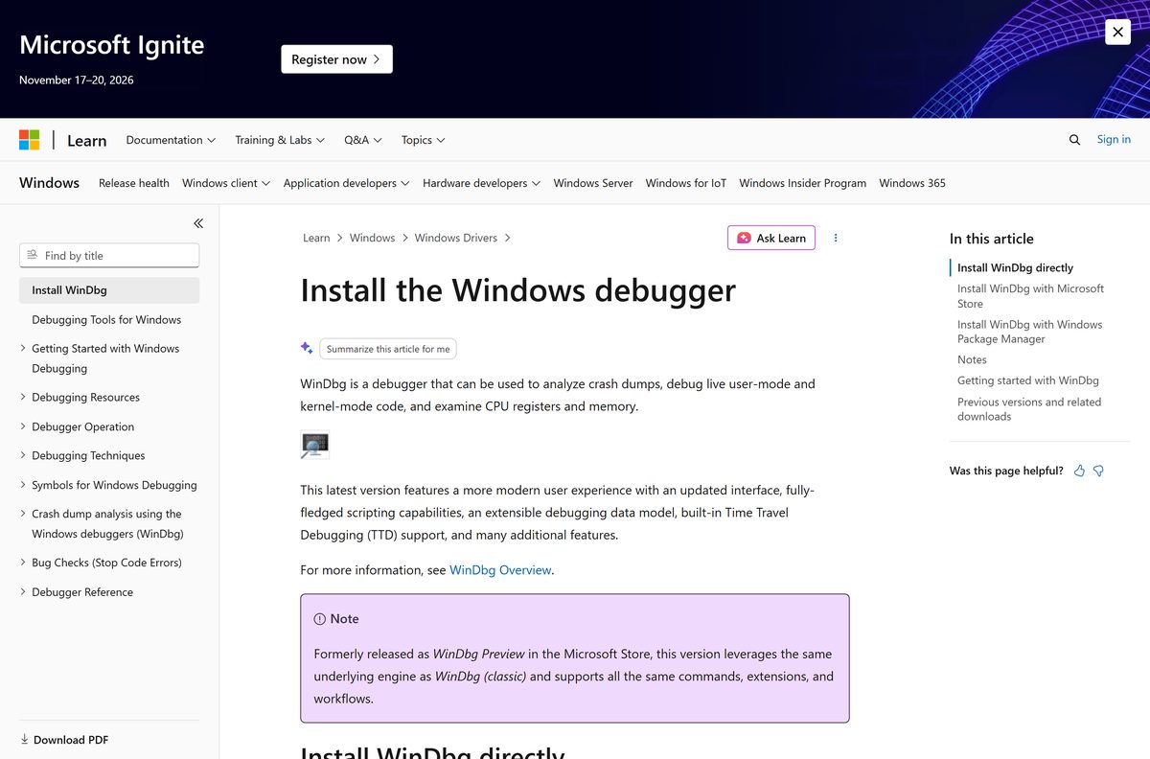Click the search magnifier icon

(1074, 140)
